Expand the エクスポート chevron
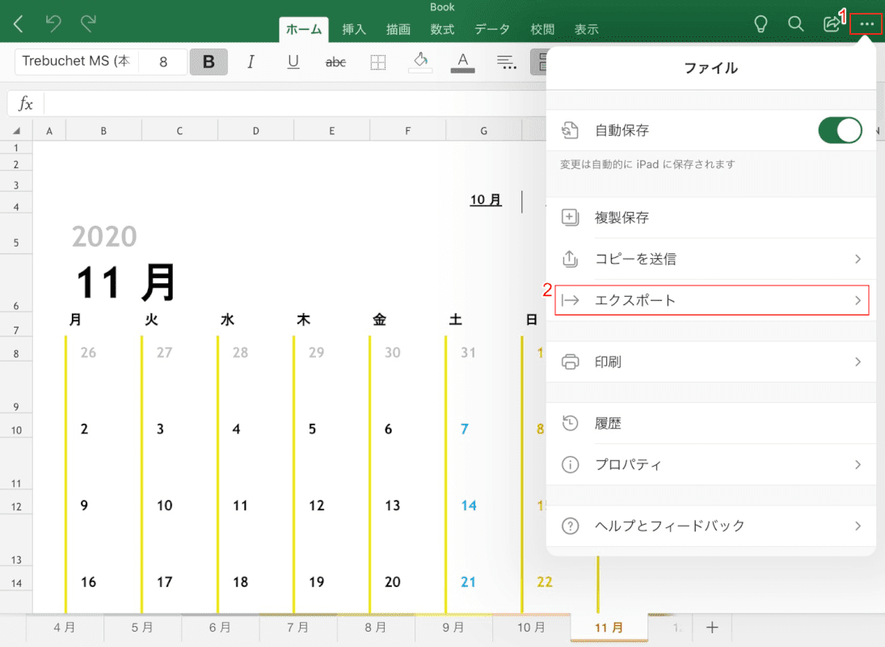The image size is (885, 647). [858, 300]
